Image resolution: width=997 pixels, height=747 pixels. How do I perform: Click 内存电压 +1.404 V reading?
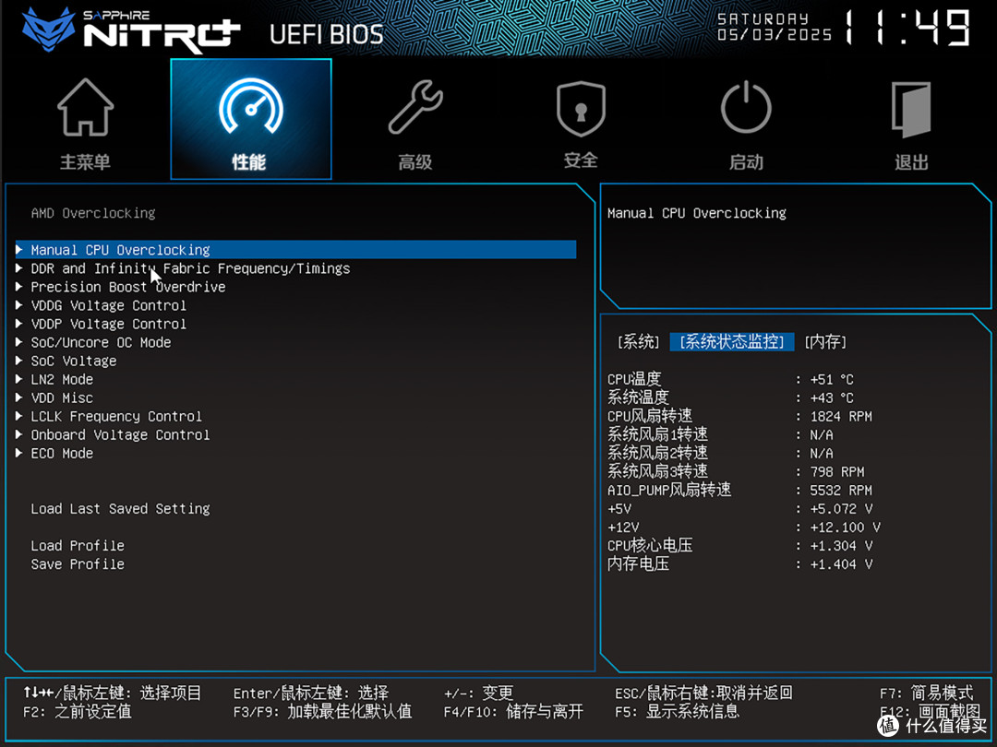pyautogui.click(x=739, y=564)
